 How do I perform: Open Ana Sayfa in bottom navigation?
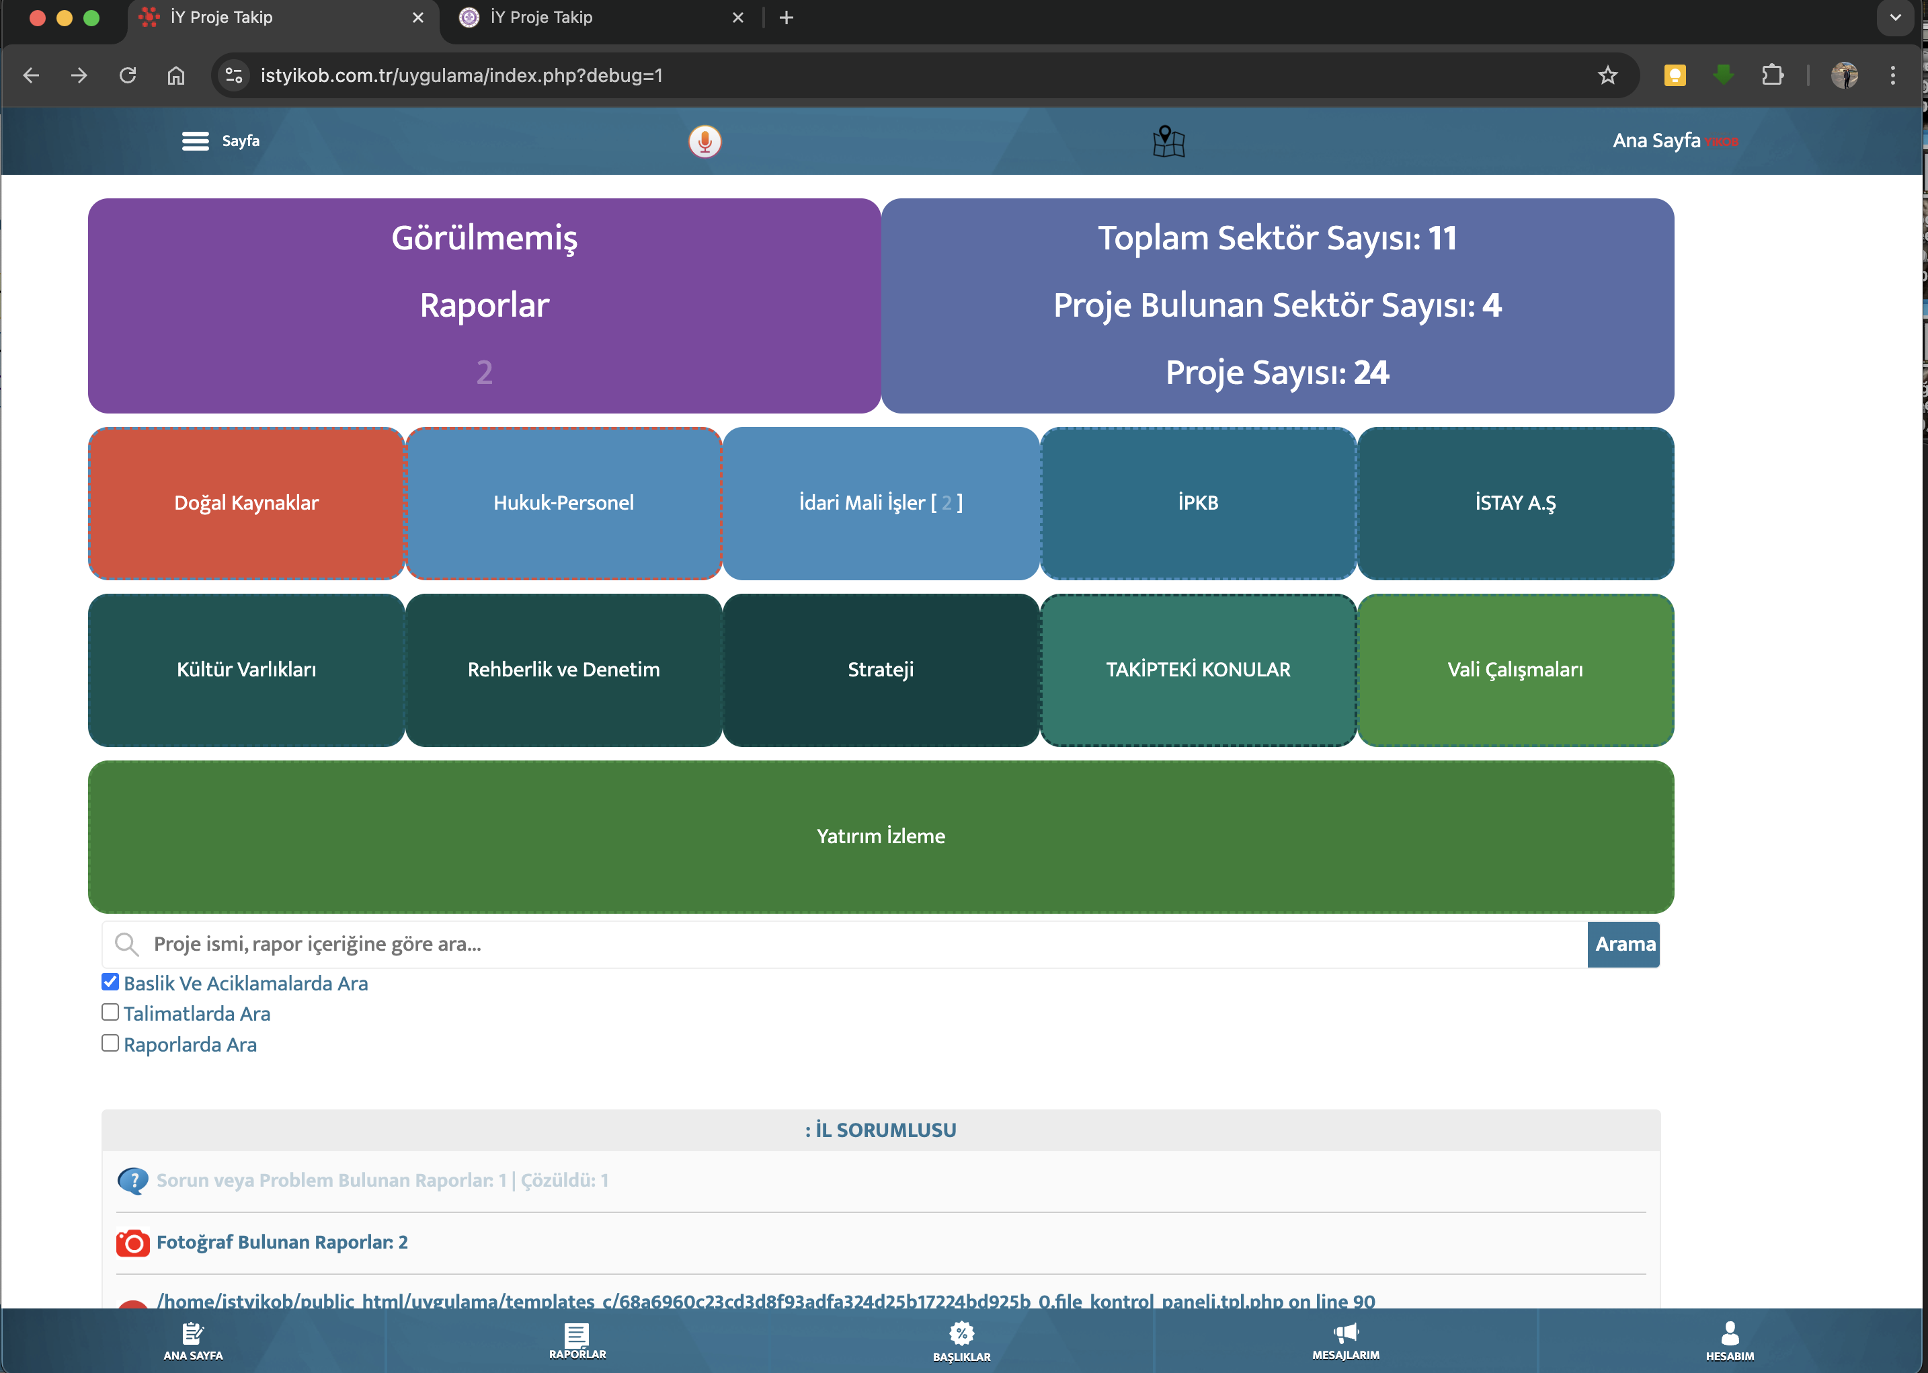click(193, 1341)
